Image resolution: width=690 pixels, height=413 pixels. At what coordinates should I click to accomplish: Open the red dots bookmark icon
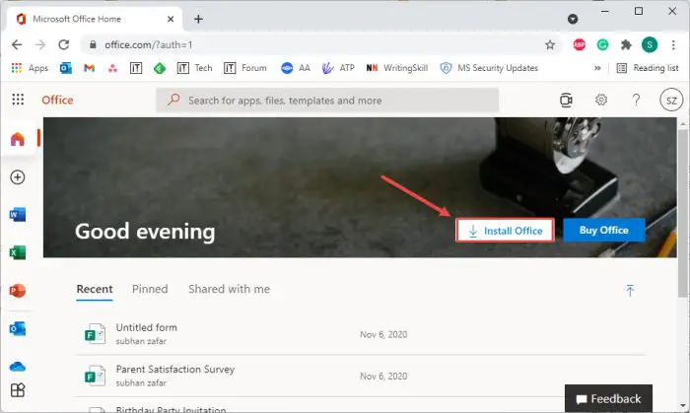(x=113, y=68)
